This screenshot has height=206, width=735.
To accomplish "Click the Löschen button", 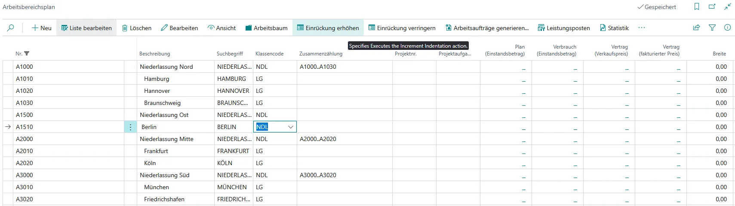I will point(137,28).
